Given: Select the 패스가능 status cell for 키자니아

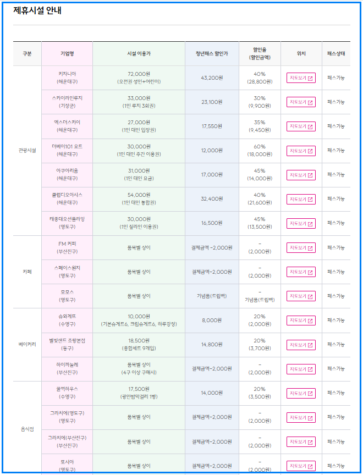Looking at the screenshot, I should (x=337, y=78).
